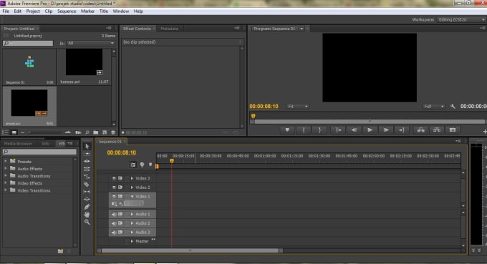Select the Hand tool
The width and height of the screenshot is (487, 264).
click(x=87, y=215)
